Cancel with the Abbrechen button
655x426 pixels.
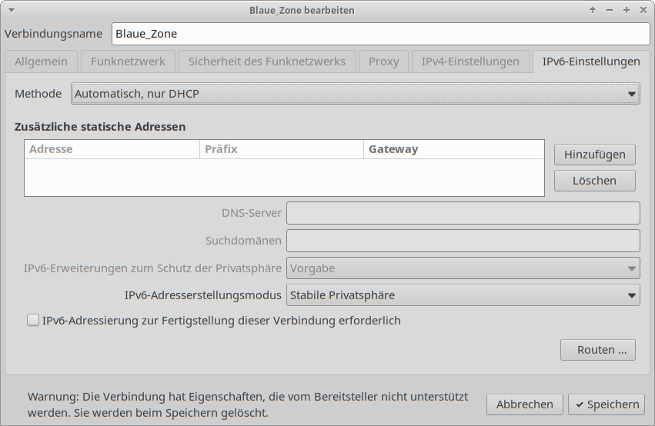click(x=524, y=404)
